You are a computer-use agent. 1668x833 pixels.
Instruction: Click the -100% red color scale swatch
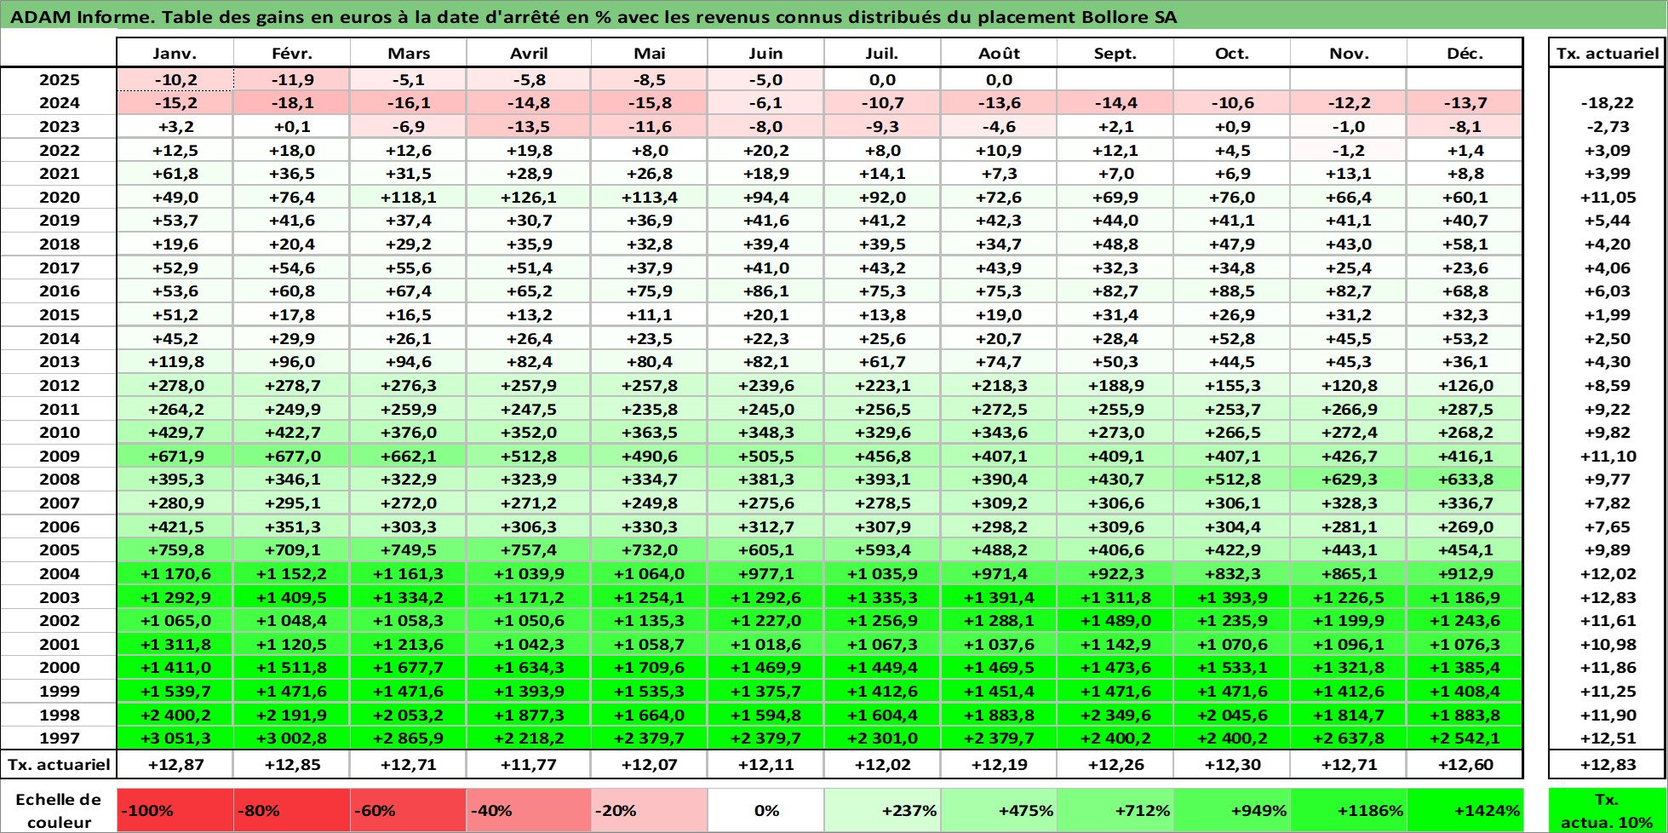(x=175, y=810)
